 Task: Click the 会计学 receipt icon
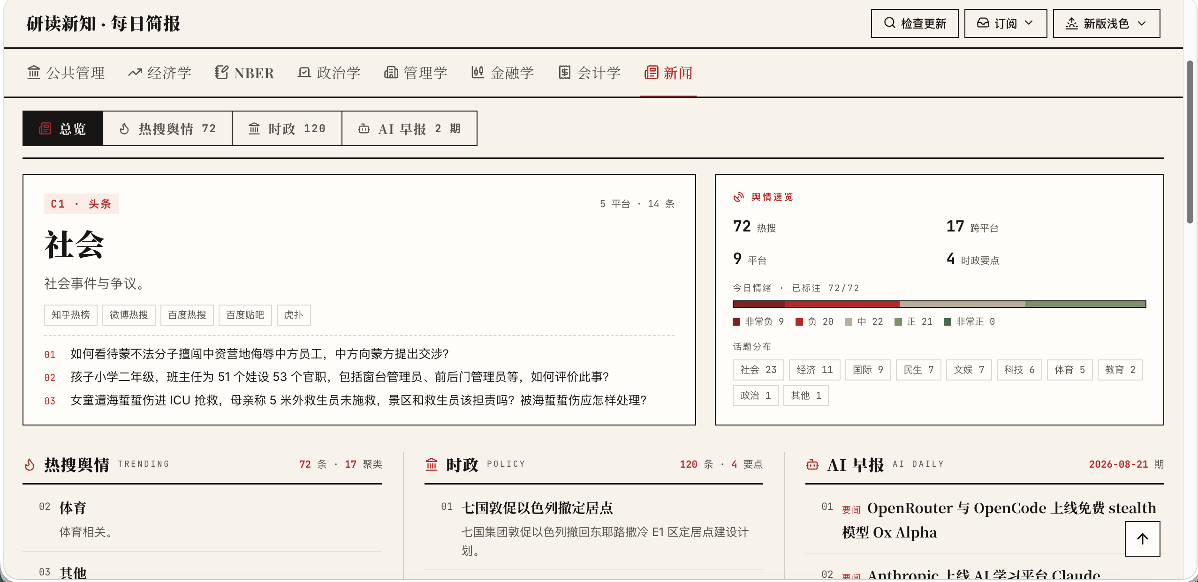[565, 73]
